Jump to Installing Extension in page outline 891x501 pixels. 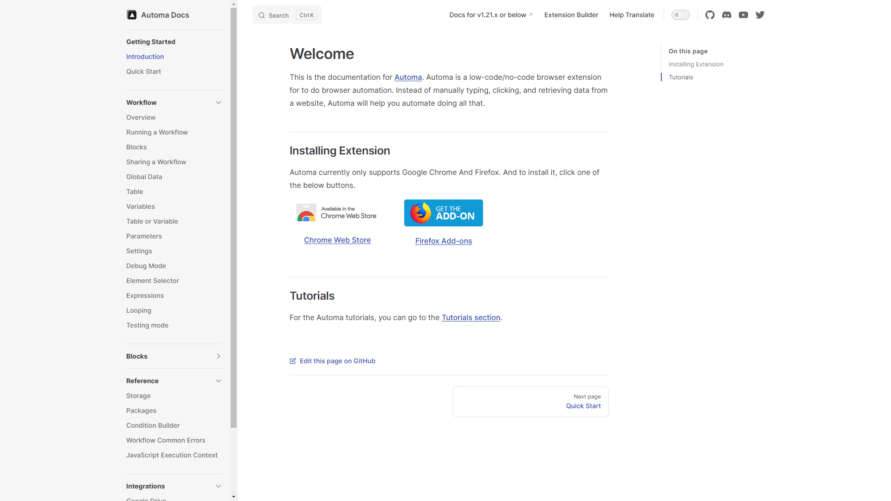coord(696,64)
